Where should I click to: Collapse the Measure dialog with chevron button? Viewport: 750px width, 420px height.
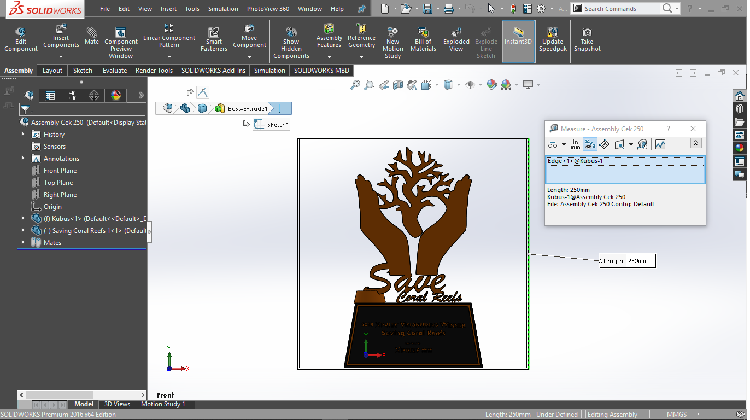pos(695,143)
